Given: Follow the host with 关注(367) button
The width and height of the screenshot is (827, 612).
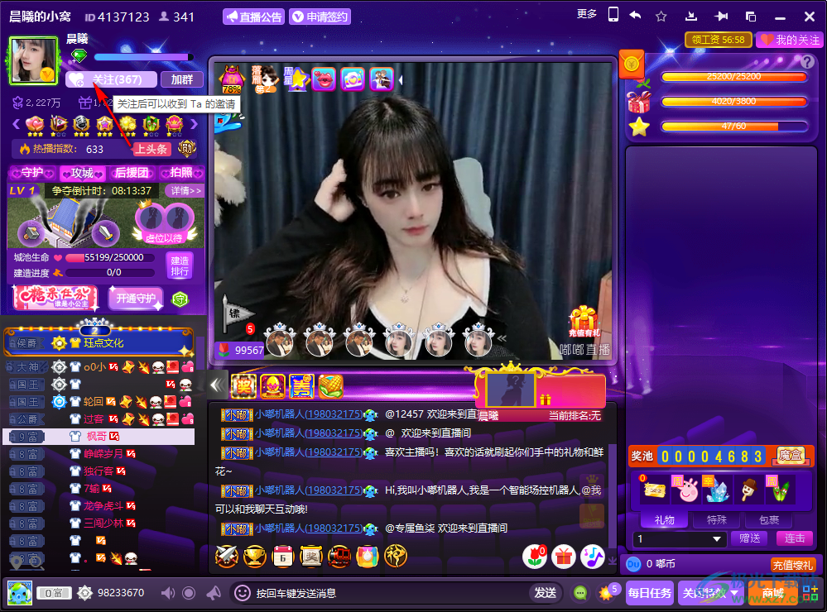Looking at the screenshot, I should tap(111, 79).
